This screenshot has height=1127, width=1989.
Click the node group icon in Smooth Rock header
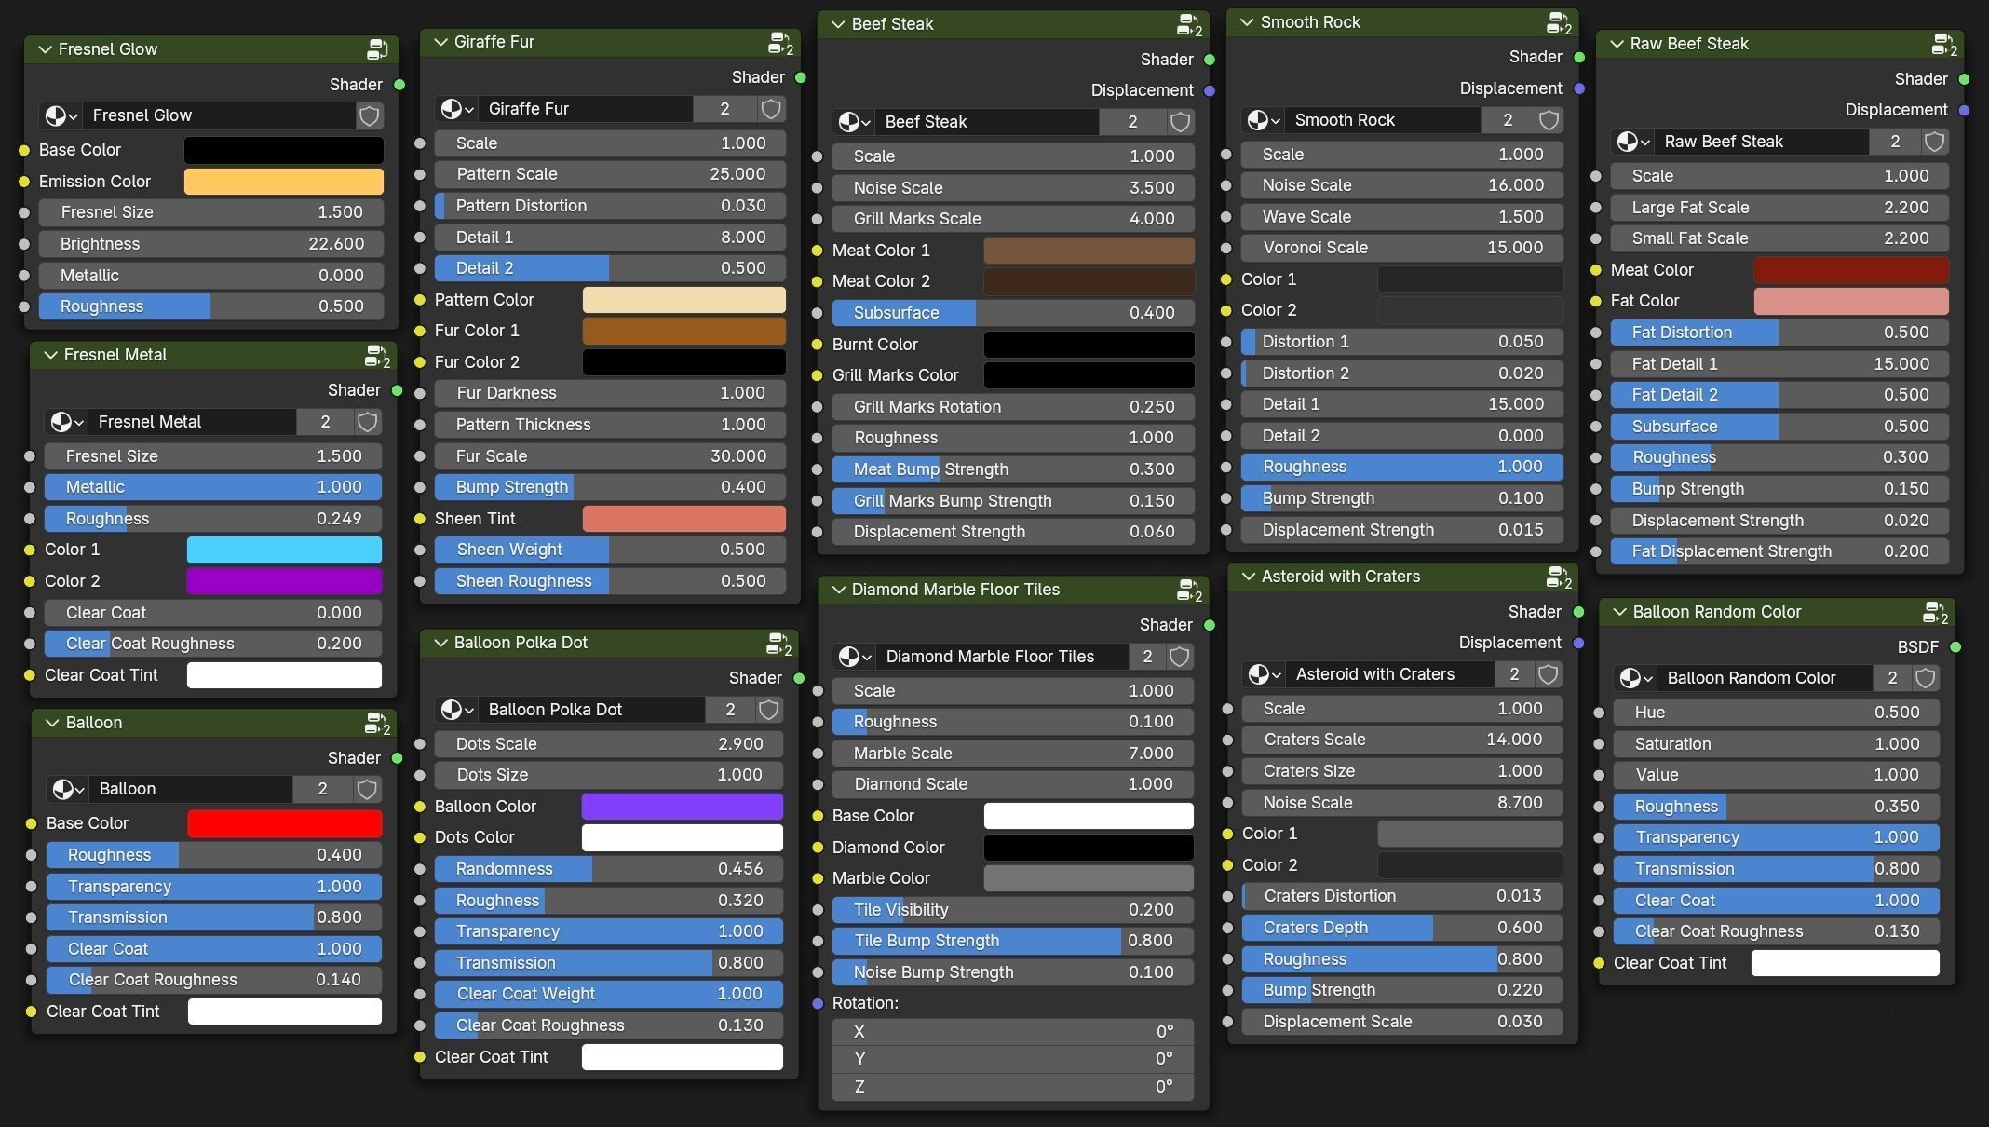(x=1558, y=22)
